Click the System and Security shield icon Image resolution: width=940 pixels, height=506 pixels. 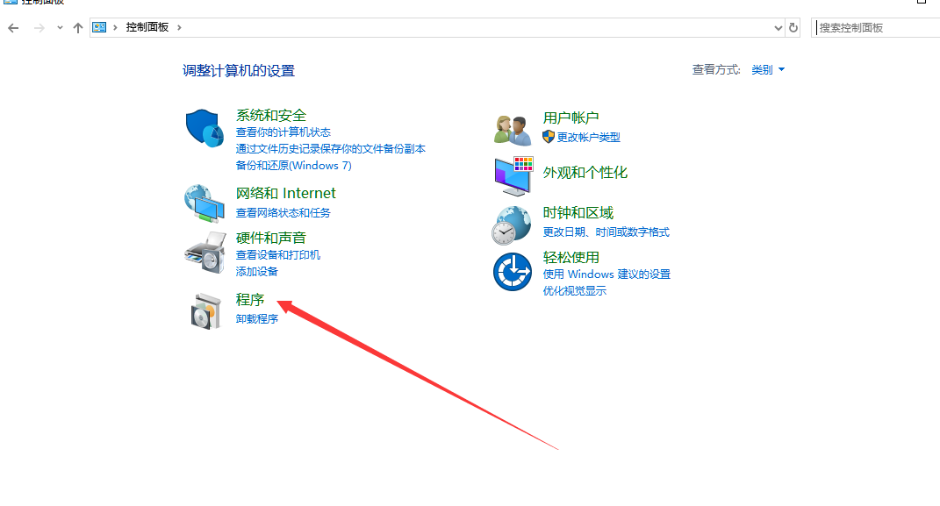(205, 129)
